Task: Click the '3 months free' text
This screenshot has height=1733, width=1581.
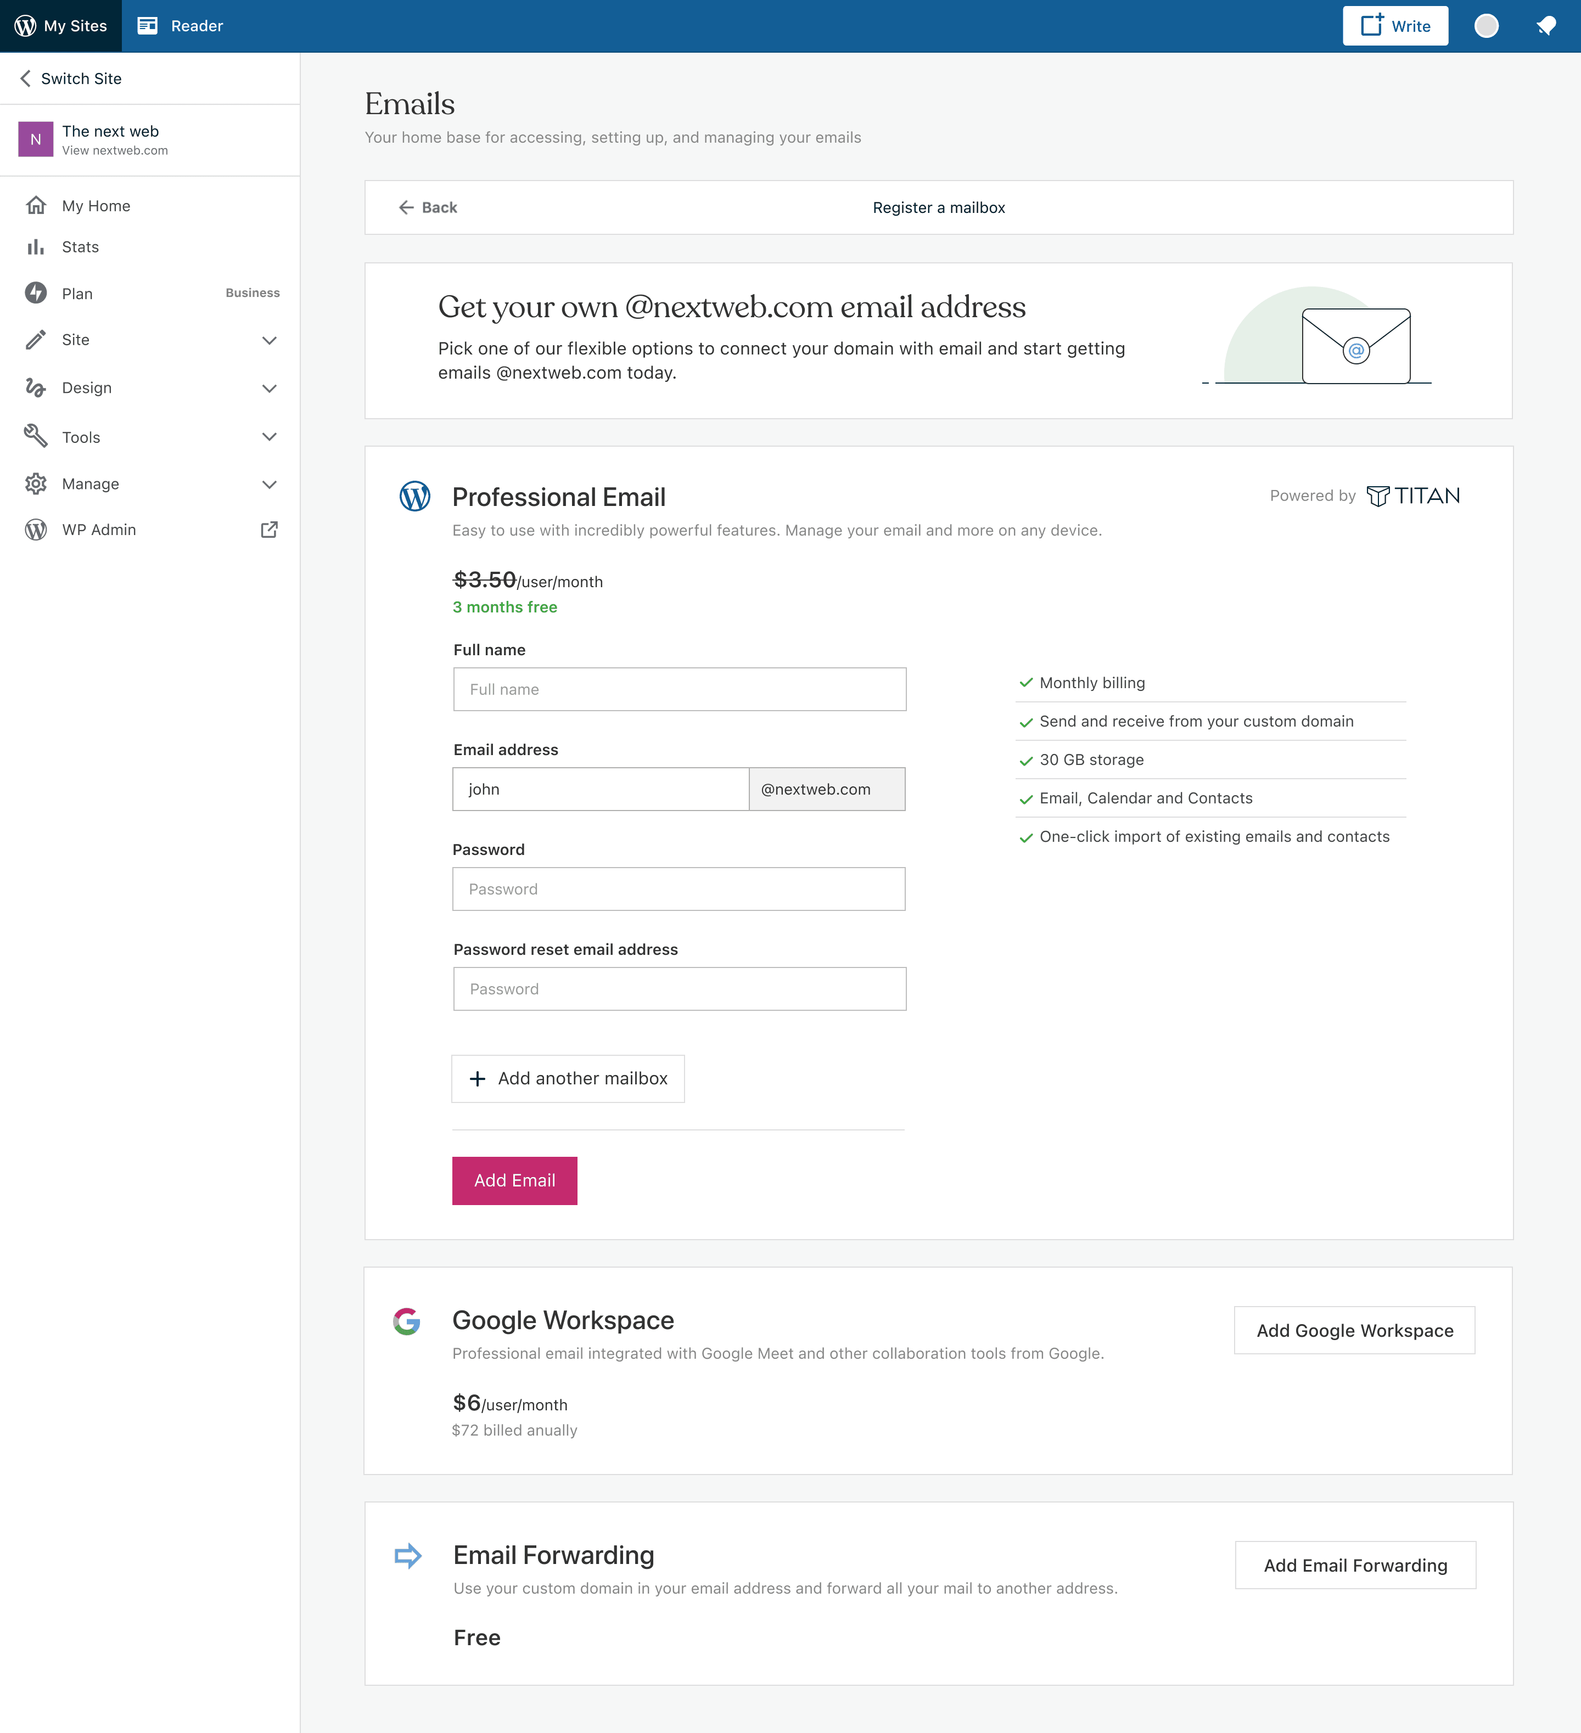Action: coord(506,607)
